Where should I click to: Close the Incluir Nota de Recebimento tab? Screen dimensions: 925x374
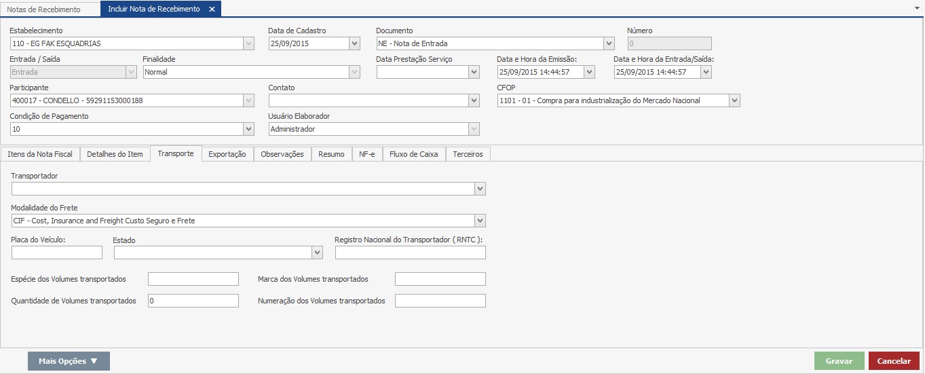[x=212, y=10]
